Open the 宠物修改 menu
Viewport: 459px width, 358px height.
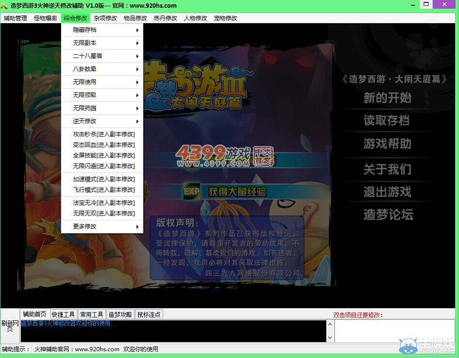click(x=226, y=18)
